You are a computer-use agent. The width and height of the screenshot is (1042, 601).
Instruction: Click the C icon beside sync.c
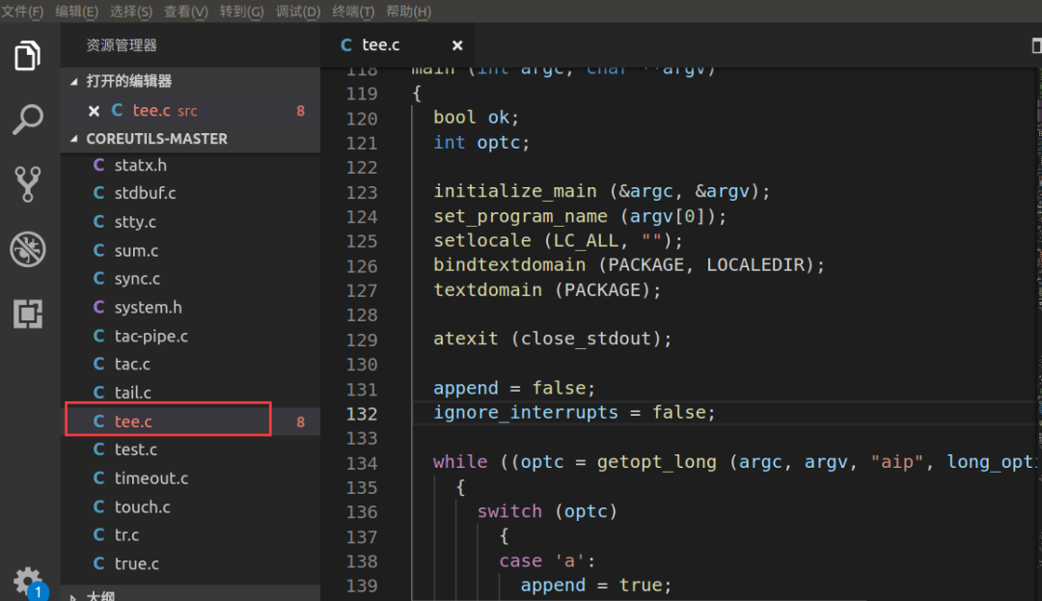98,278
